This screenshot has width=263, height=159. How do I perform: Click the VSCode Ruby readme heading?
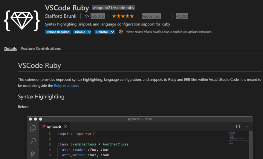pos(39,65)
